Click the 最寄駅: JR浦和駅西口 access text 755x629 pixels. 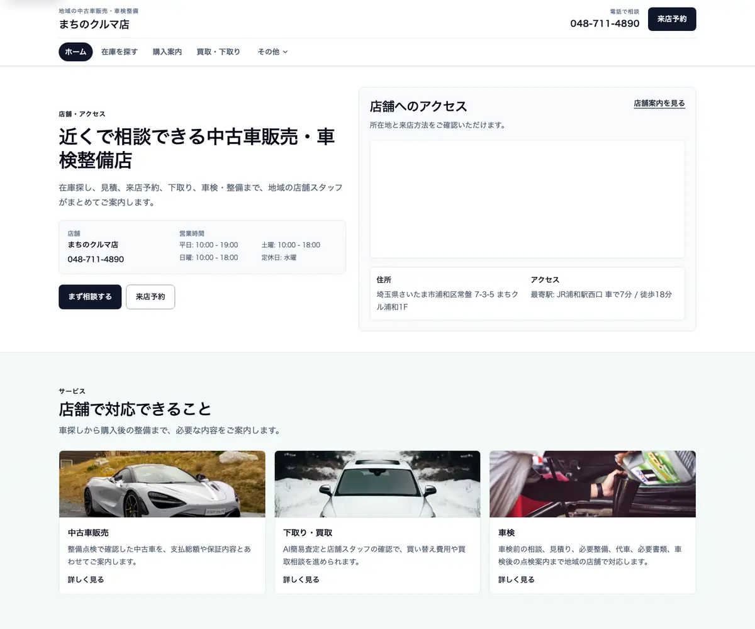click(601, 294)
